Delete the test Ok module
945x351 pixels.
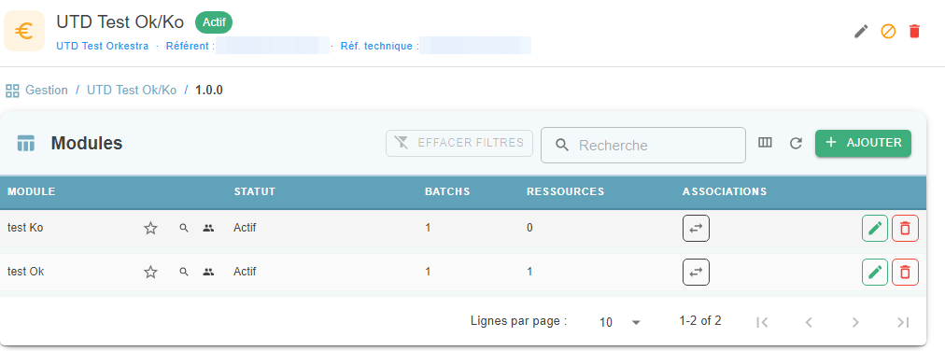click(x=905, y=273)
